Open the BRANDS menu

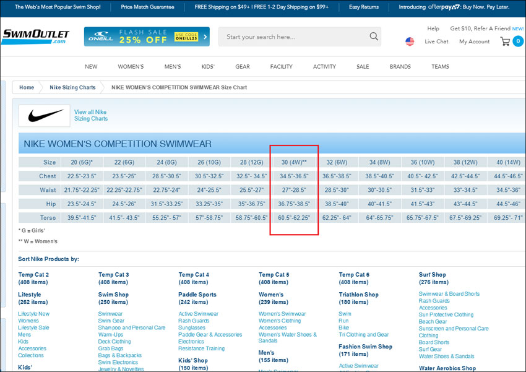[400, 67]
